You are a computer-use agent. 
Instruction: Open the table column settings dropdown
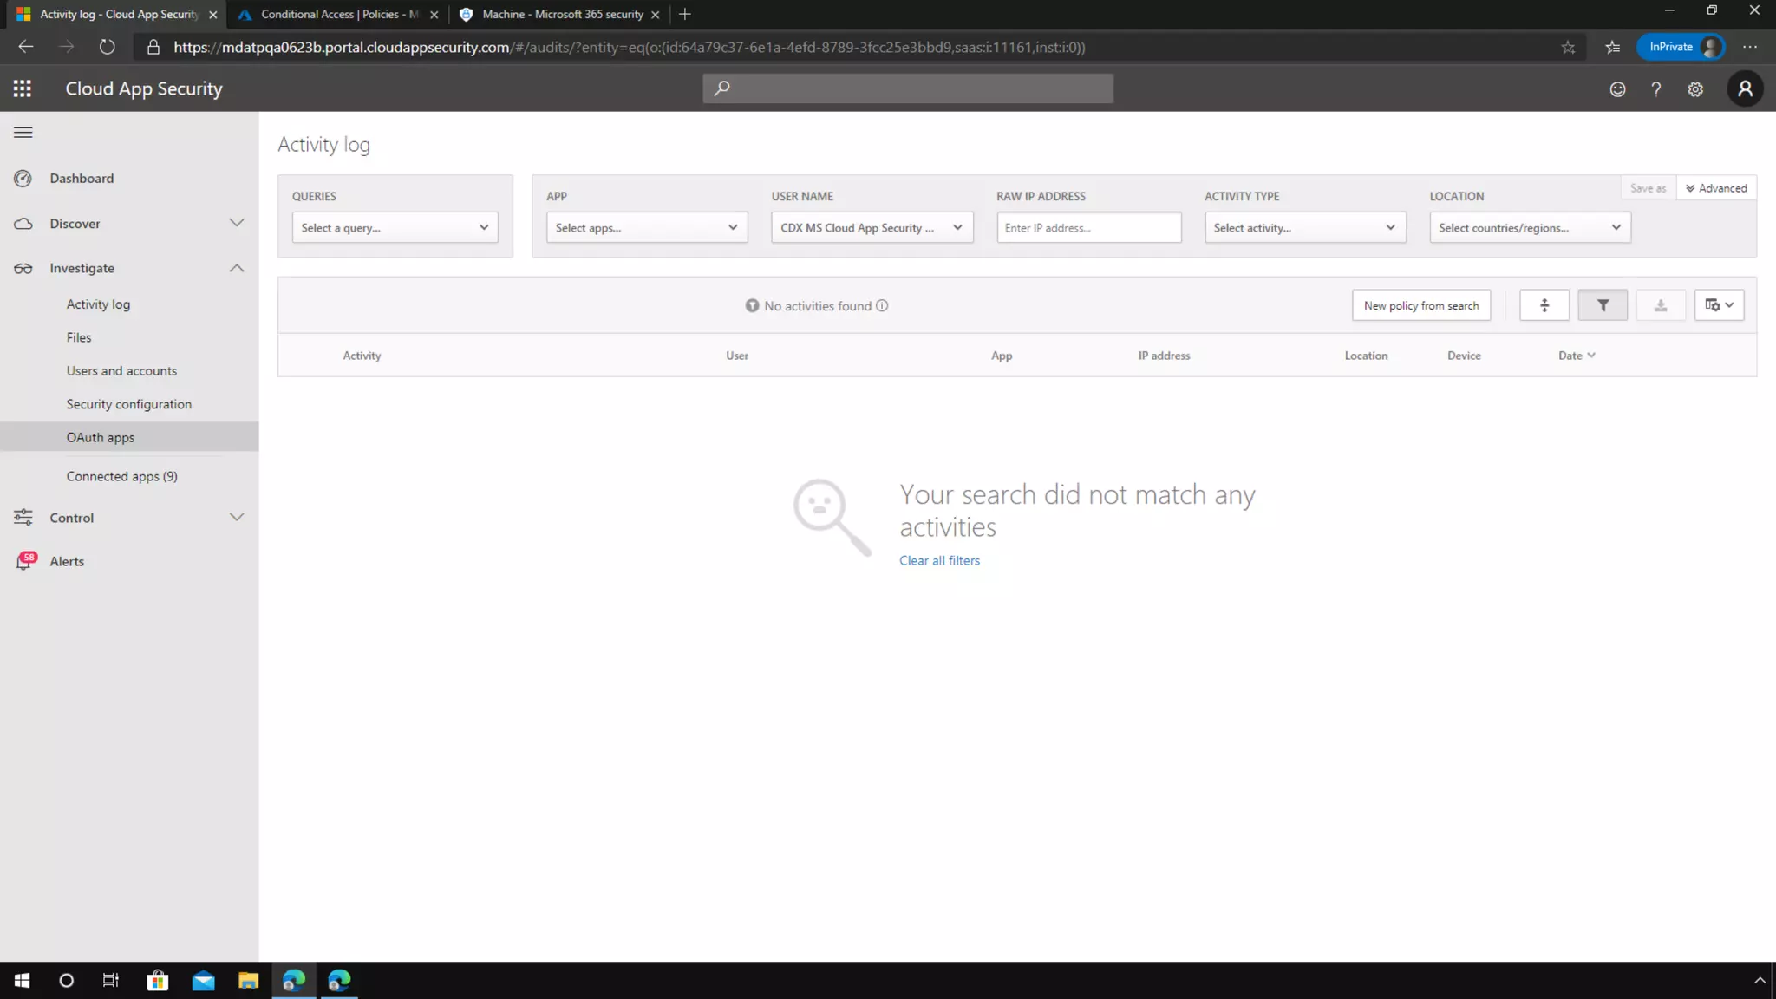1719,305
